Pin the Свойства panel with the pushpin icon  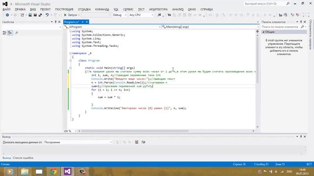click(55, 22)
